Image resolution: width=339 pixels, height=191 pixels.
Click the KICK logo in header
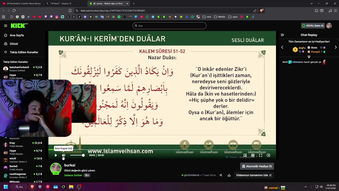point(19,26)
